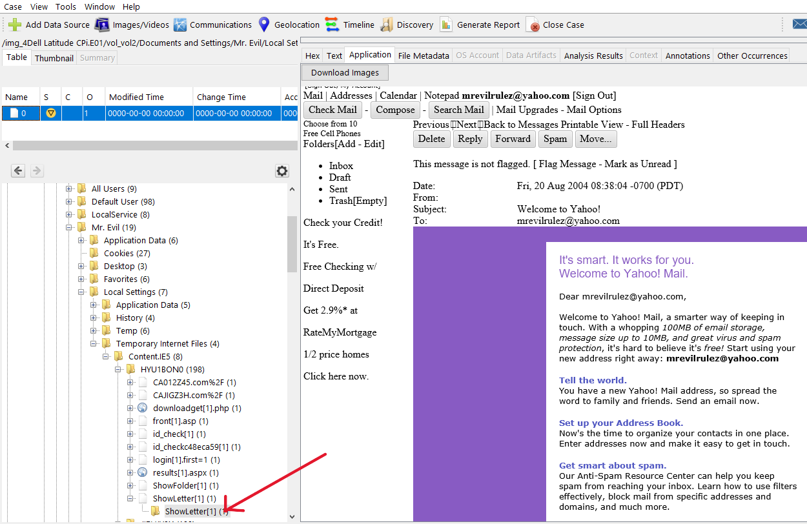Click the Geolocation pin icon

(x=263, y=25)
